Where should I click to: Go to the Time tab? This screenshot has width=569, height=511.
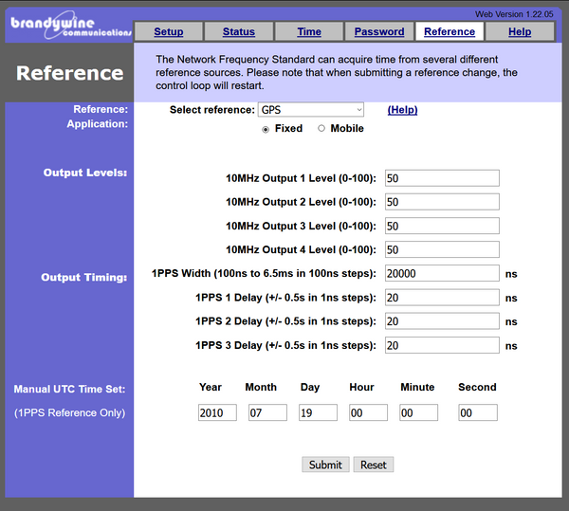tap(309, 31)
